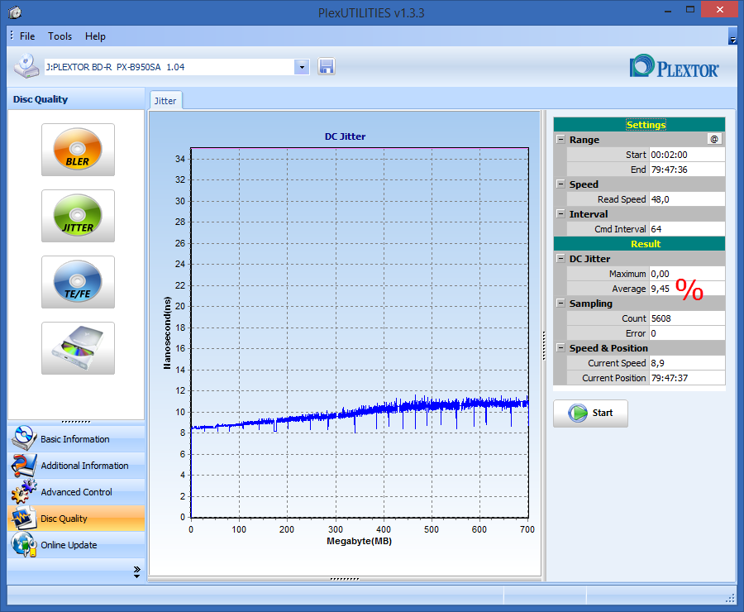Click the disc drive tray icon button
This screenshot has height=612, width=744.
(x=78, y=348)
